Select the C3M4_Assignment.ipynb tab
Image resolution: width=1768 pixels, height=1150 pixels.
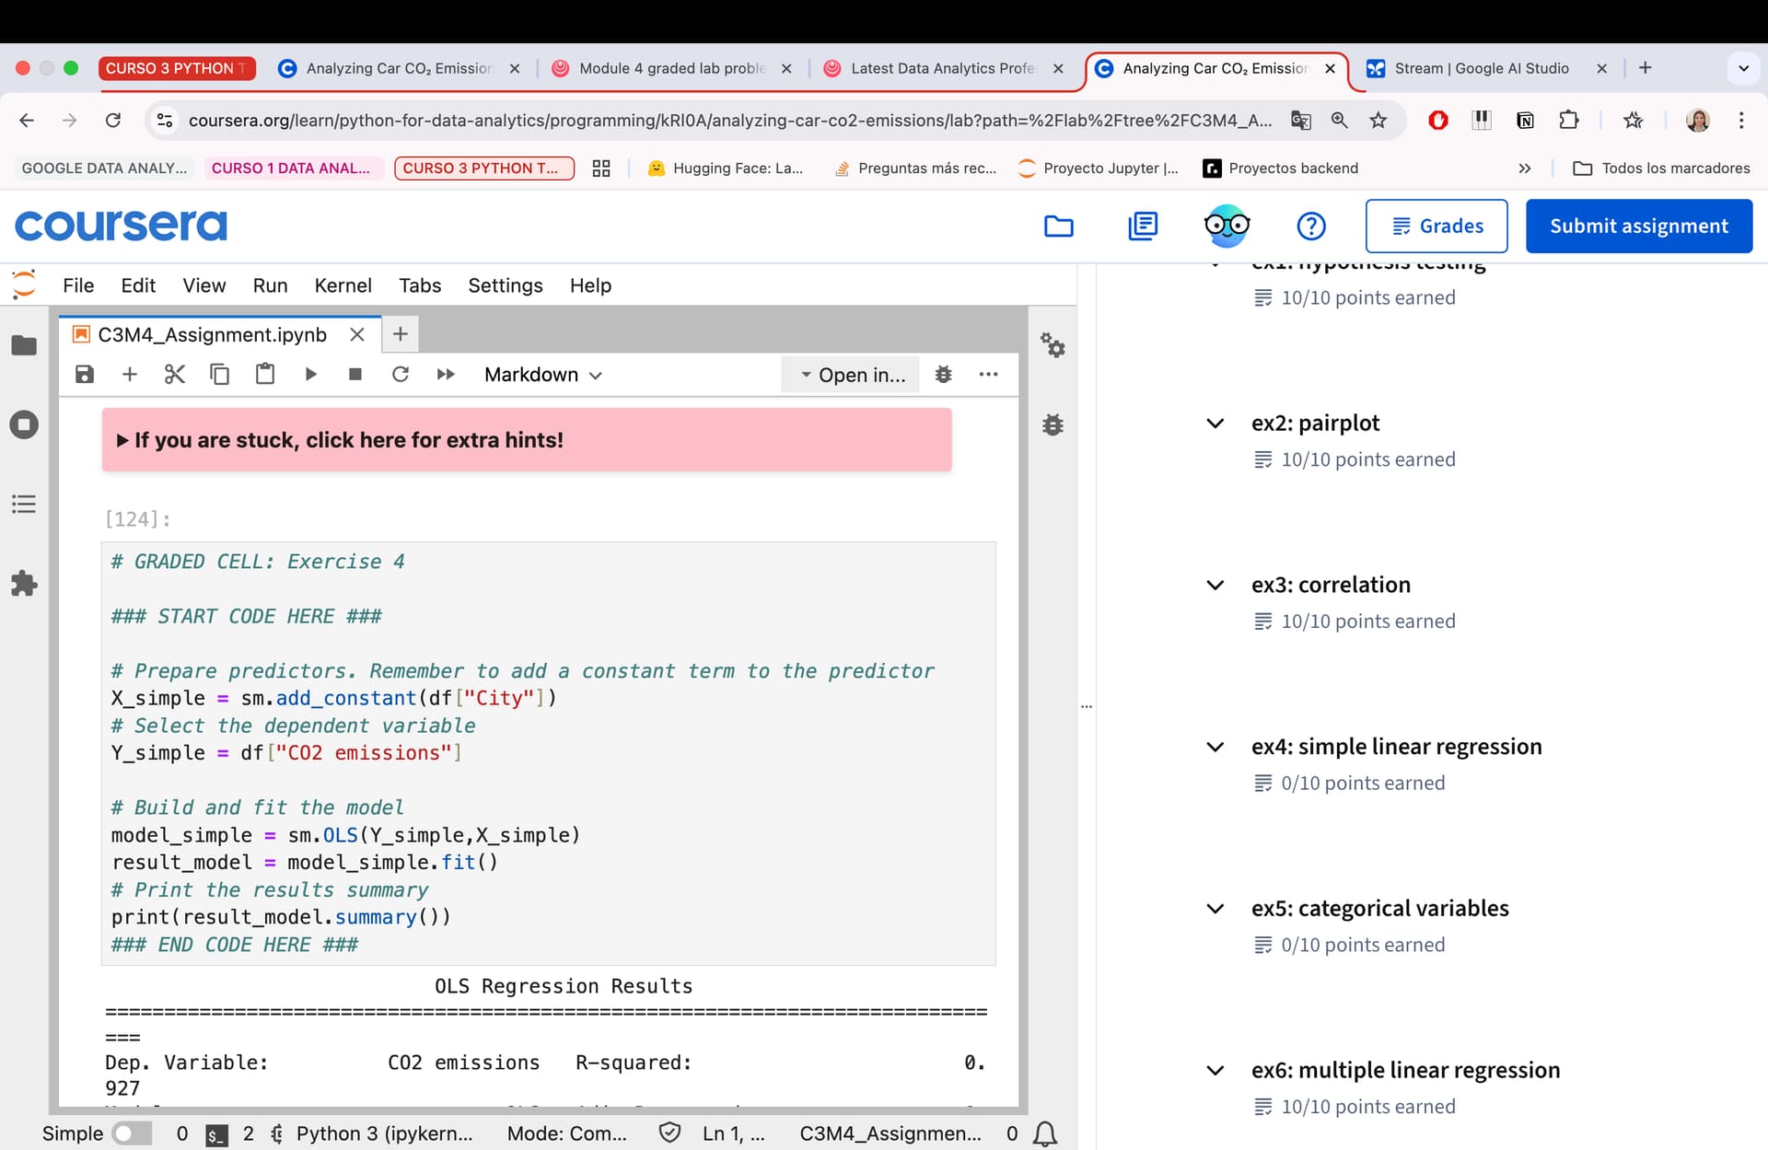pyautogui.click(x=213, y=334)
